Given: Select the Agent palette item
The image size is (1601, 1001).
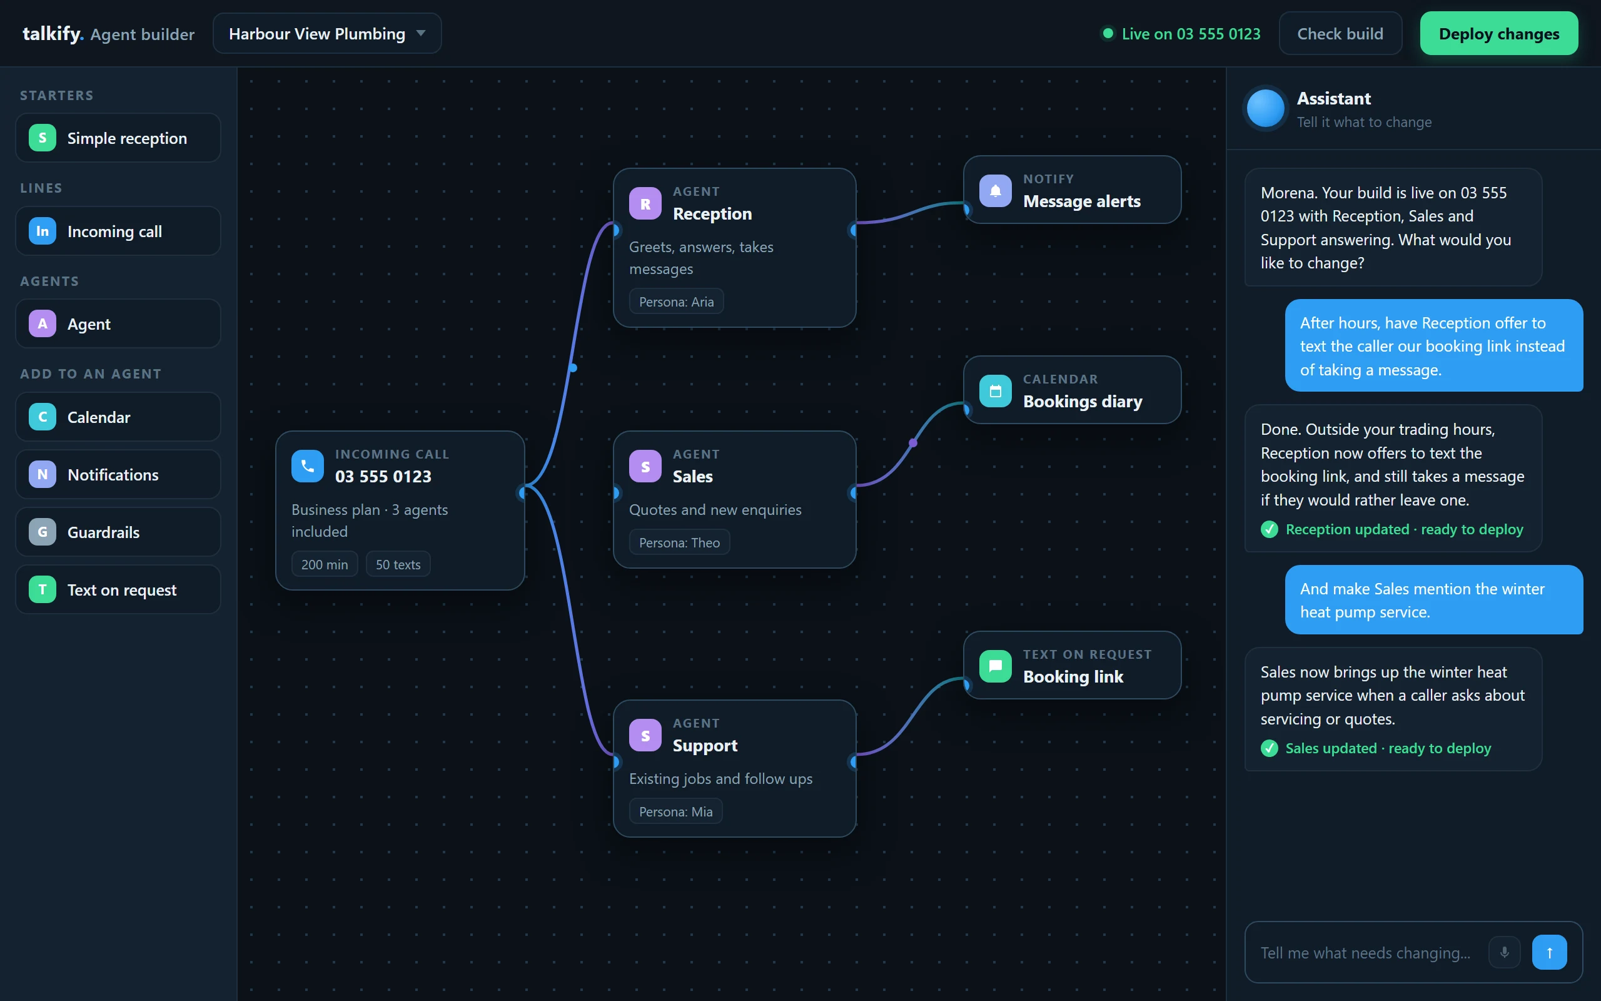Looking at the screenshot, I should pyautogui.click(x=118, y=323).
